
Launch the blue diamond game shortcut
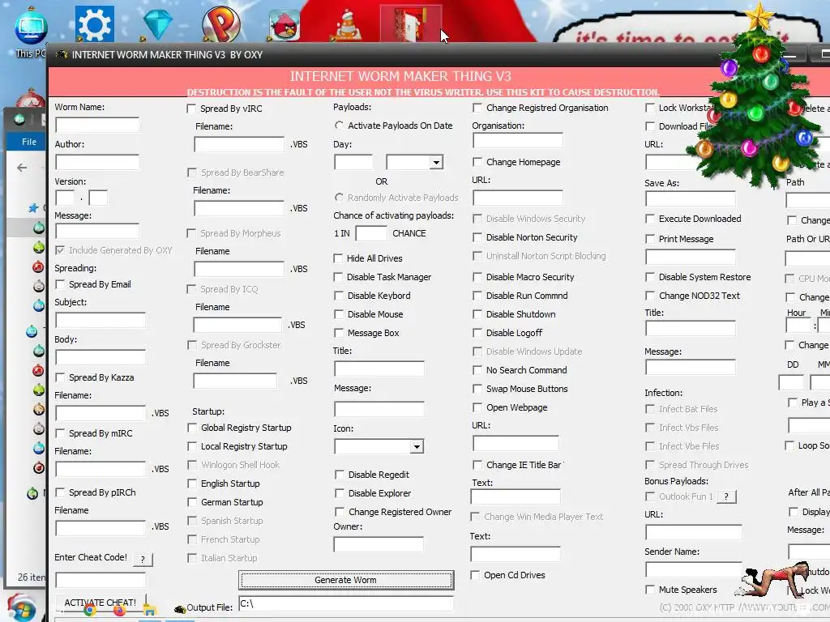[158, 23]
